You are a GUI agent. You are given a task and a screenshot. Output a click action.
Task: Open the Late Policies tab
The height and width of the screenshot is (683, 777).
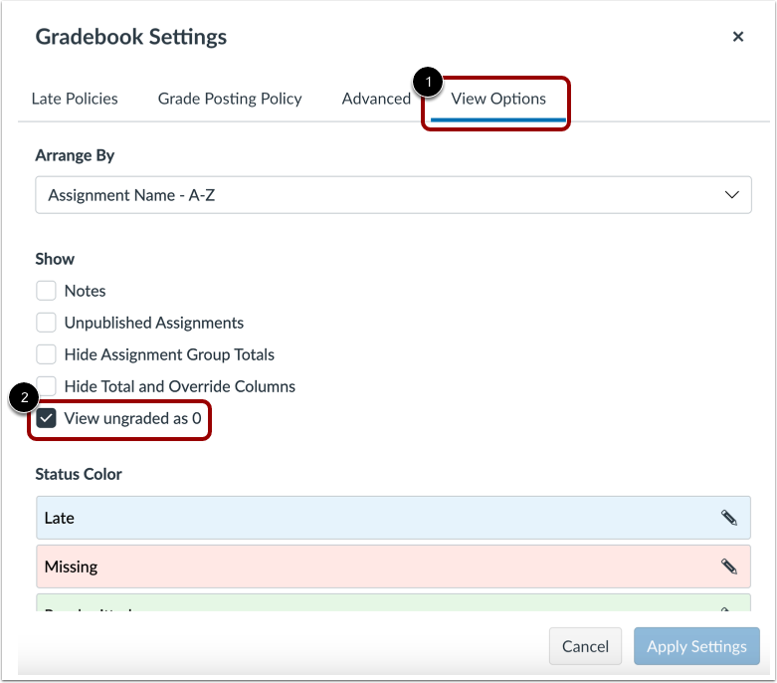(75, 99)
